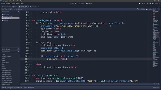Add a new scene tab

click(x=38, y=6)
